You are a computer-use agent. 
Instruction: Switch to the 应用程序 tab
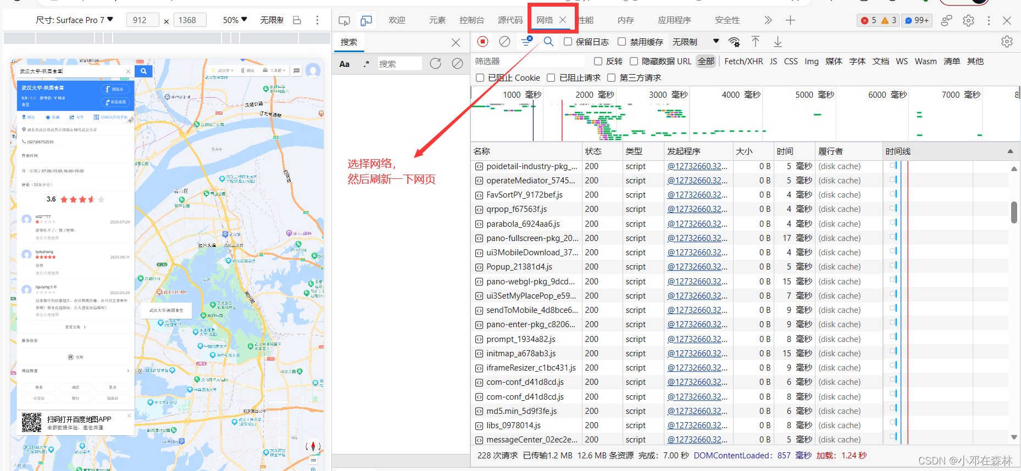pyautogui.click(x=675, y=20)
